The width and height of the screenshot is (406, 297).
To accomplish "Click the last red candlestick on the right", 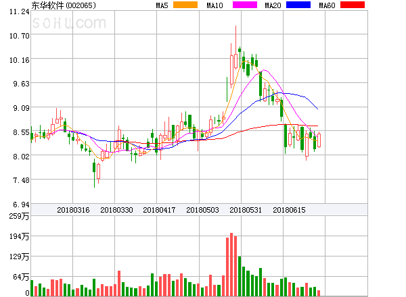I will (x=319, y=140).
